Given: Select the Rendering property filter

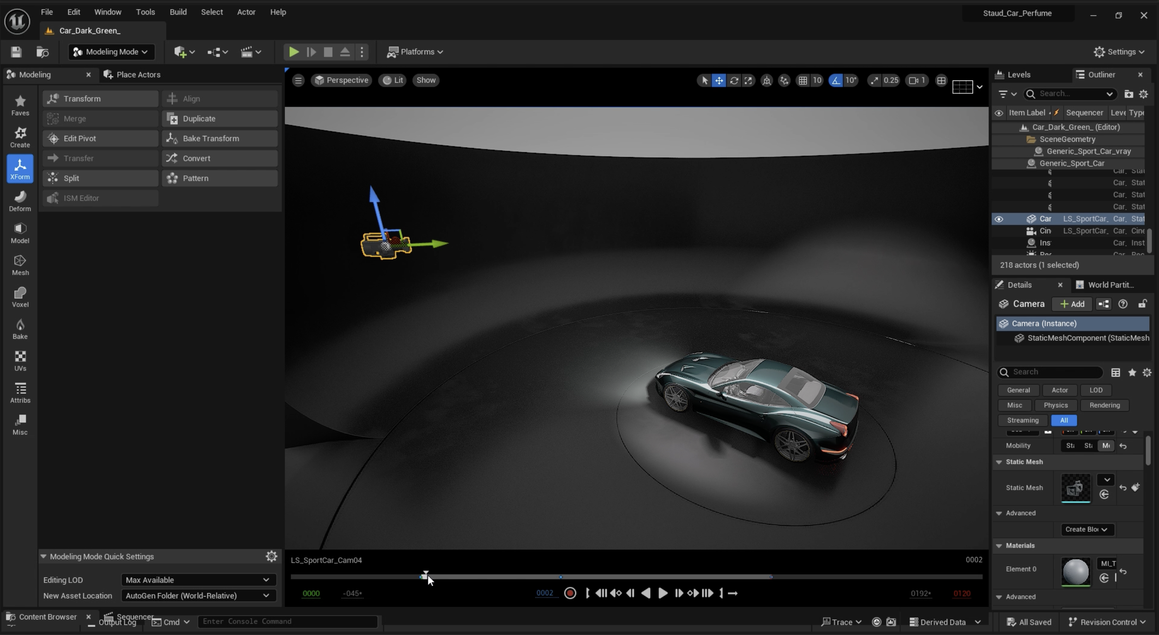Looking at the screenshot, I should click(x=1104, y=405).
